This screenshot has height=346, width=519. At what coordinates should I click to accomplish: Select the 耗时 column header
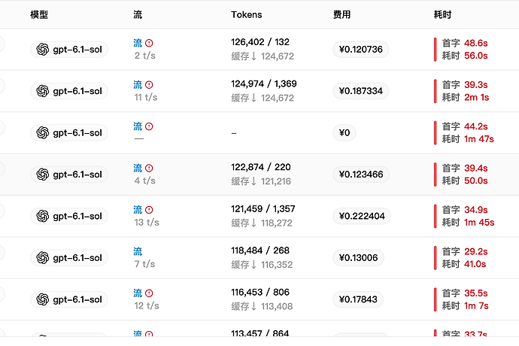[442, 15]
